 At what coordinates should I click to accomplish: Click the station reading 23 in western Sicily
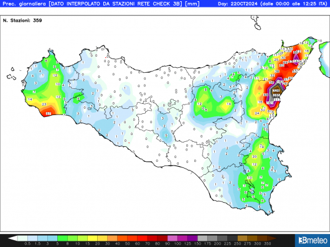(44, 105)
